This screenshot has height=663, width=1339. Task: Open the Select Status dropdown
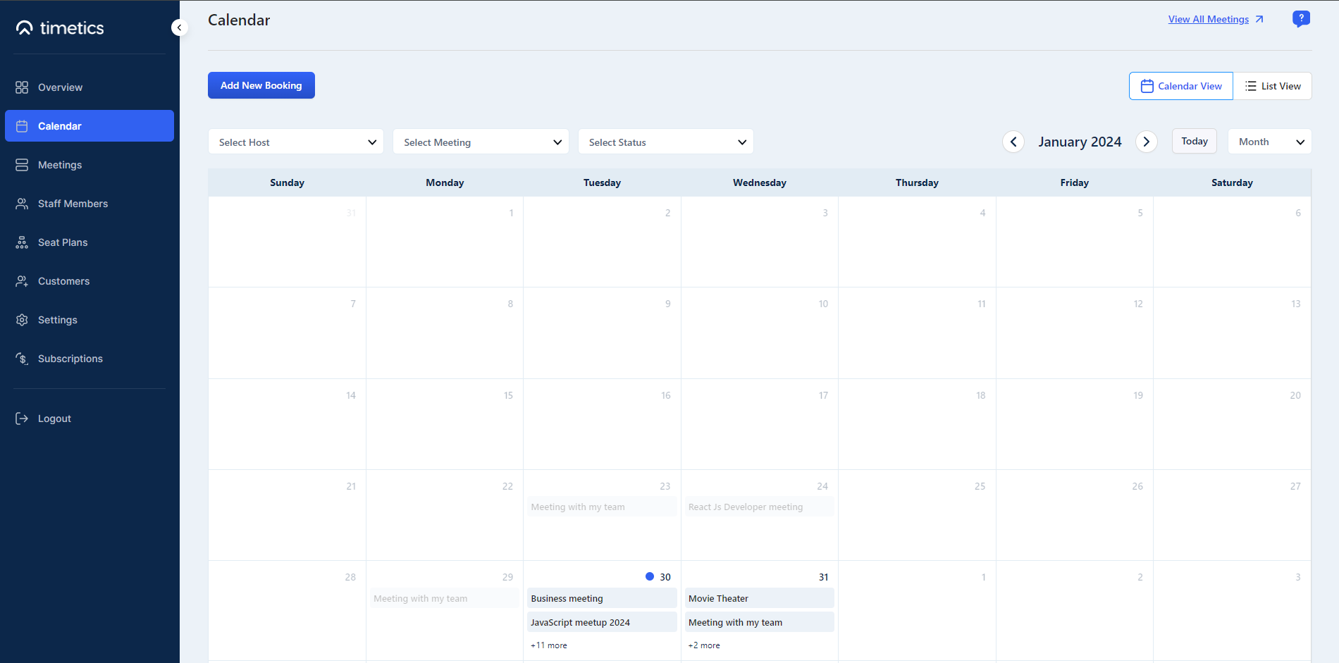click(x=665, y=142)
